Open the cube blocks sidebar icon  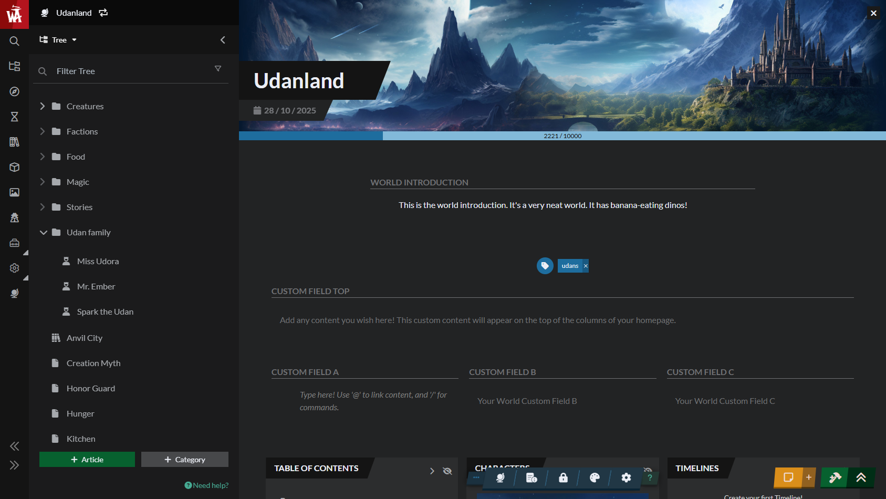(x=14, y=167)
